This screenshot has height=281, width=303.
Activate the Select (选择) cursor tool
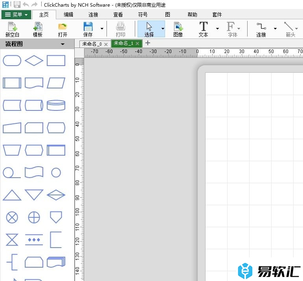pyautogui.click(x=149, y=29)
